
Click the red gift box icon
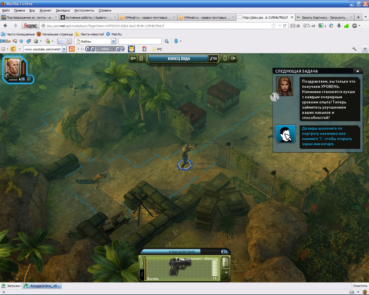pos(144,49)
